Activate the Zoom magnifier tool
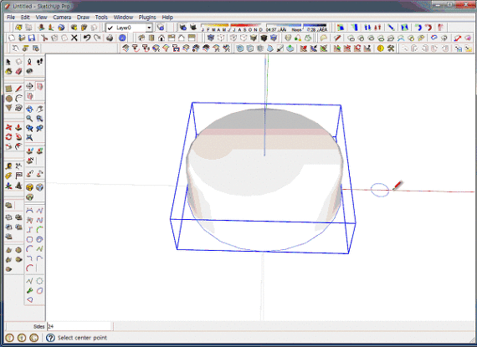The height and width of the screenshot is (347, 477). pyautogui.click(x=29, y=119)
